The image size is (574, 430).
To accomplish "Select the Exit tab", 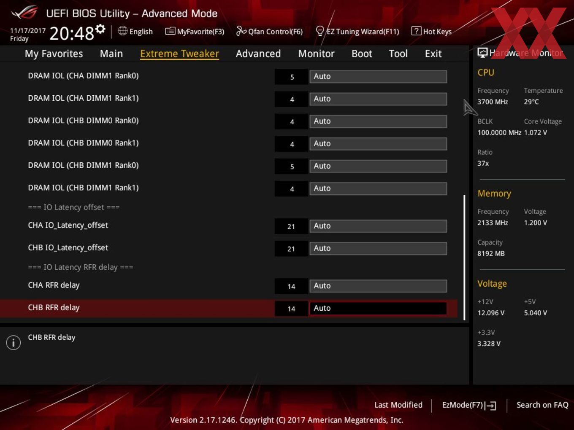I will pos(433,54).
